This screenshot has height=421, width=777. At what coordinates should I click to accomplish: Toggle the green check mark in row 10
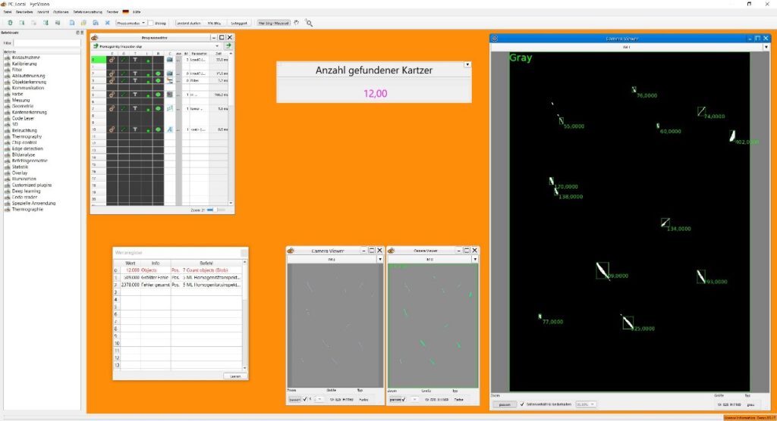point(124,129)
